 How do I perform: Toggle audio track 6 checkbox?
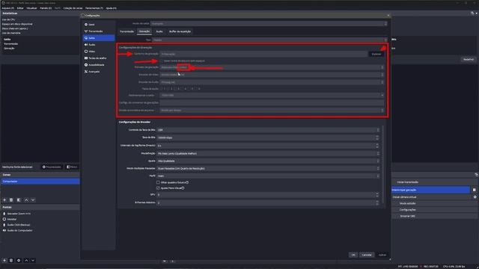[197, 89]
